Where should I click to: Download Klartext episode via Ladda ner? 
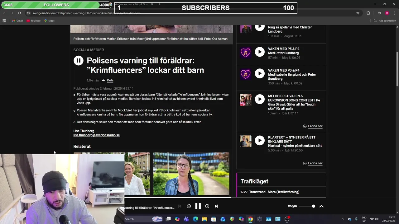(x=313, y=163)
